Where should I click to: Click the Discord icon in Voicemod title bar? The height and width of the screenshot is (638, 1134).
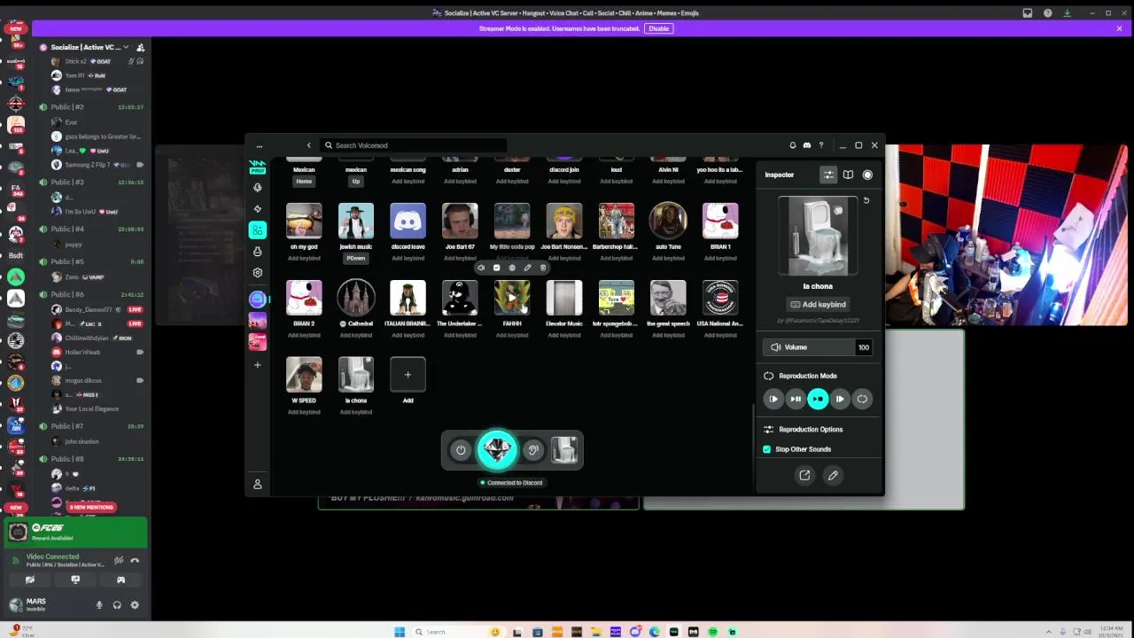[806, 145]
